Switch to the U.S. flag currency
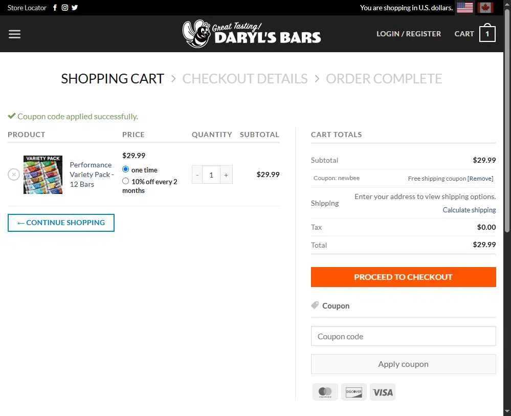 pyautogui.click(x=465, y=8)
